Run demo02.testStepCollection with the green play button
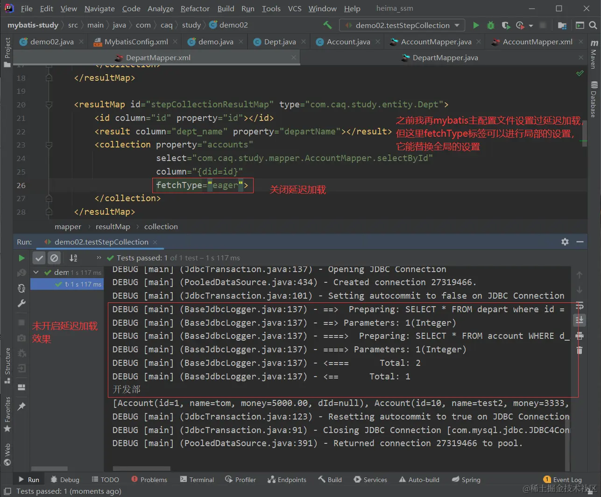601x497 pixels. coord(476,25)
